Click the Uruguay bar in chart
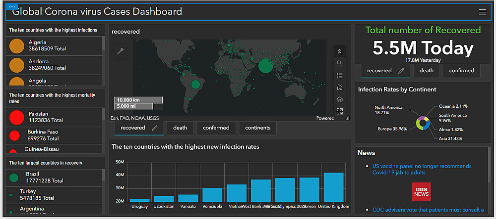Image resolution: width=496 pixels, height=219 pixels. click(x=140, y=200)
